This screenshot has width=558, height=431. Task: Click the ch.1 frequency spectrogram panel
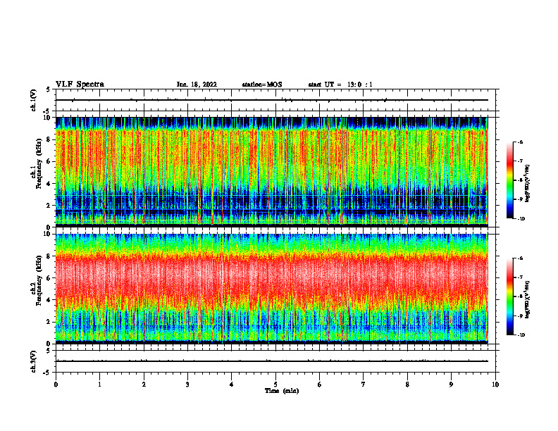(271, 172)
